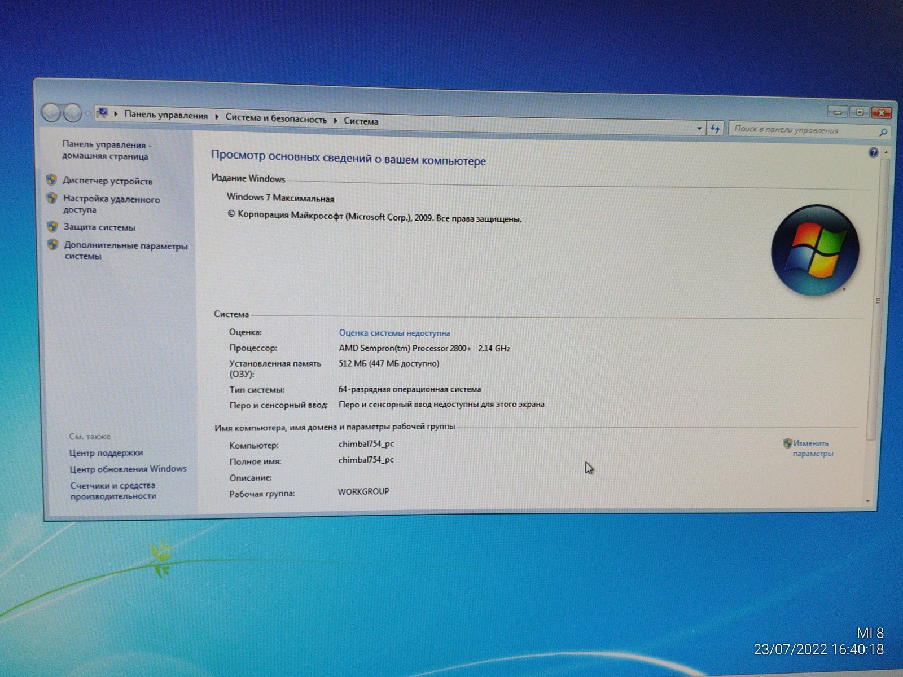
Task: Maximize the System window
Action: [x=859, y=113]
